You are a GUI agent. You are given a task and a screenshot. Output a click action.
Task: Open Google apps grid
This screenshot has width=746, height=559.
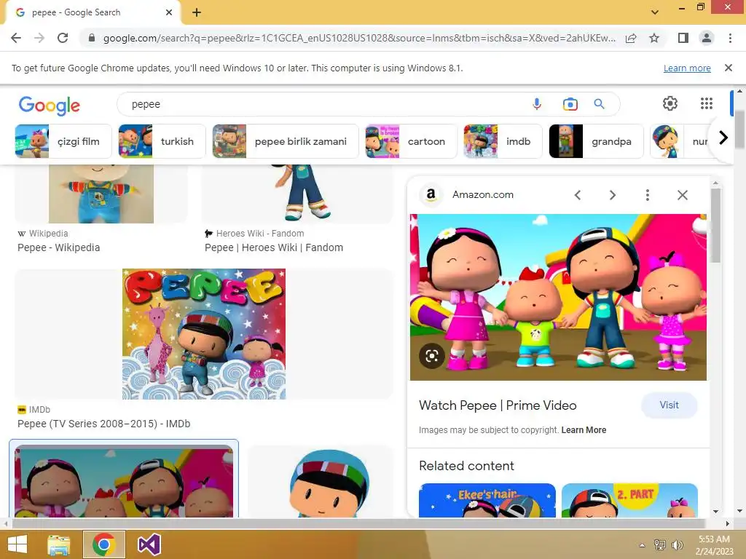click(707, 103)
